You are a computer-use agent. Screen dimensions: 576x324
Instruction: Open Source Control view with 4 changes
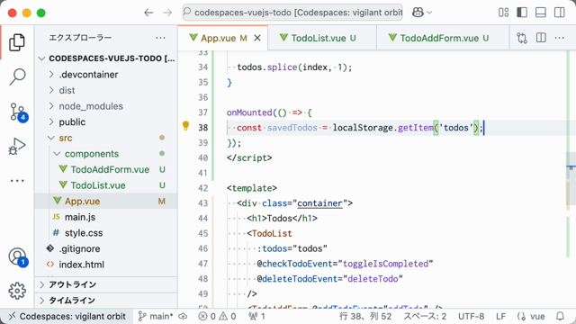[x=17, y=112]
